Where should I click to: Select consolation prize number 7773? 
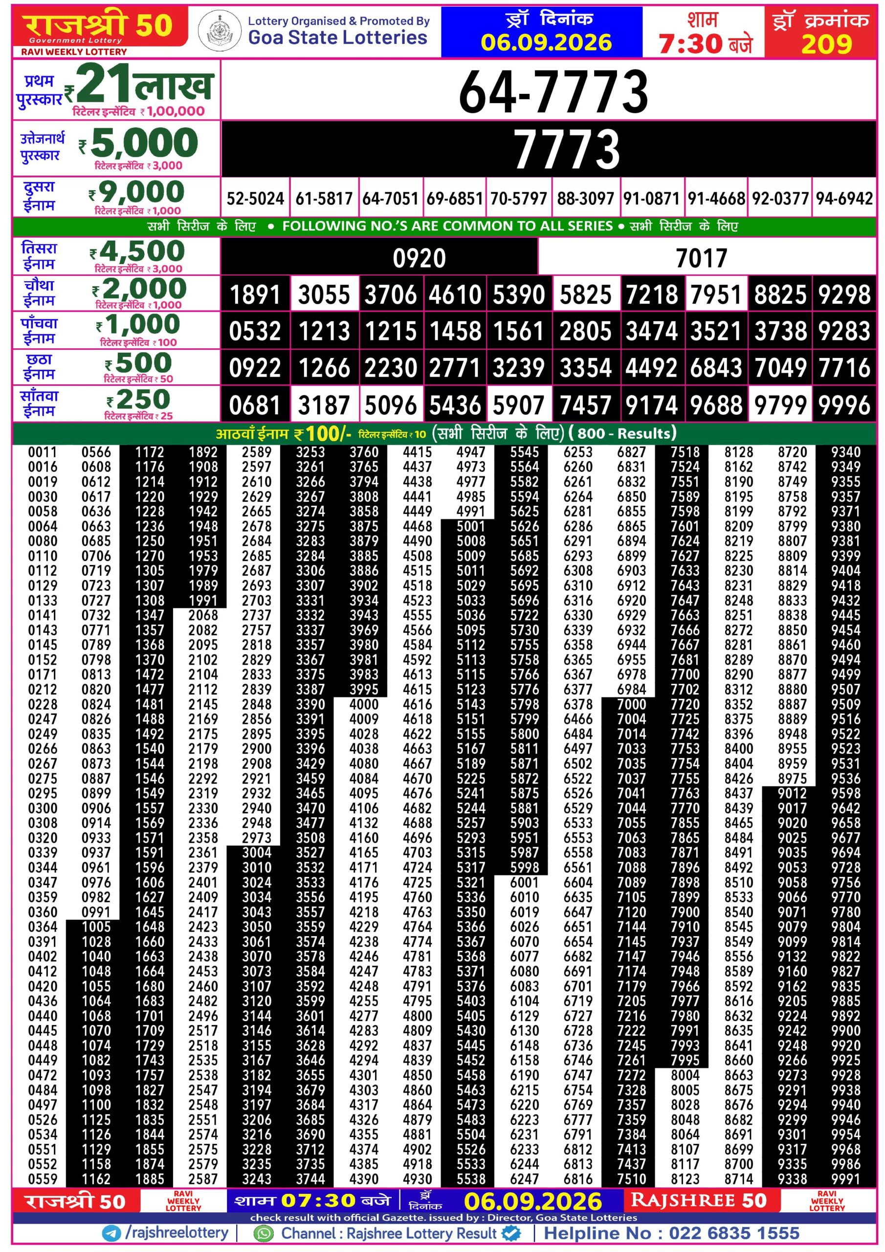click(567, 149)
